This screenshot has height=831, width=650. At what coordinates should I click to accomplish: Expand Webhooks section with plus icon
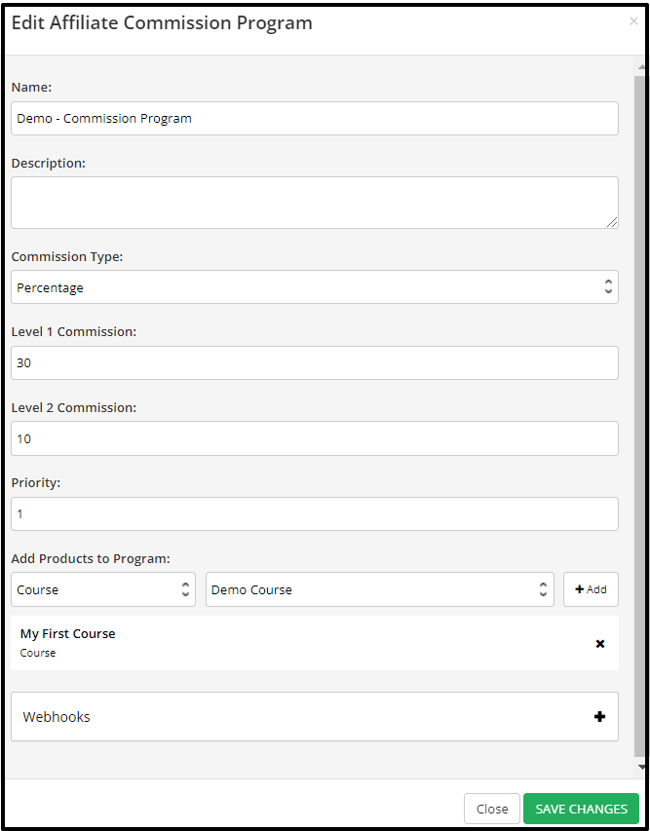599,716
